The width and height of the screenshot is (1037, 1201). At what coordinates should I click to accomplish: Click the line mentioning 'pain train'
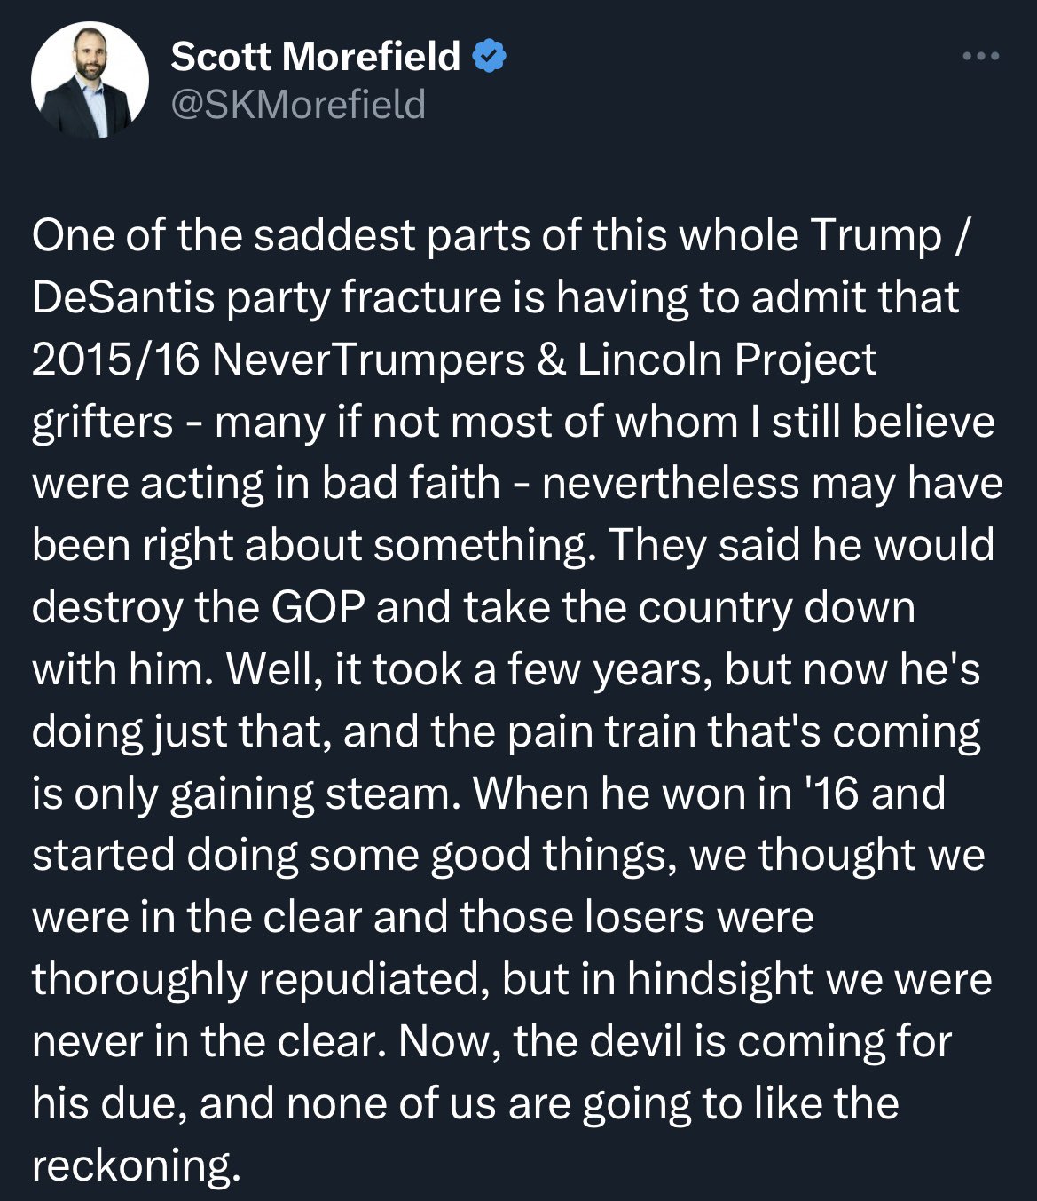507,732
